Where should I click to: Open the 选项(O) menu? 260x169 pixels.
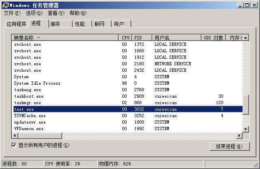(34, 13)
